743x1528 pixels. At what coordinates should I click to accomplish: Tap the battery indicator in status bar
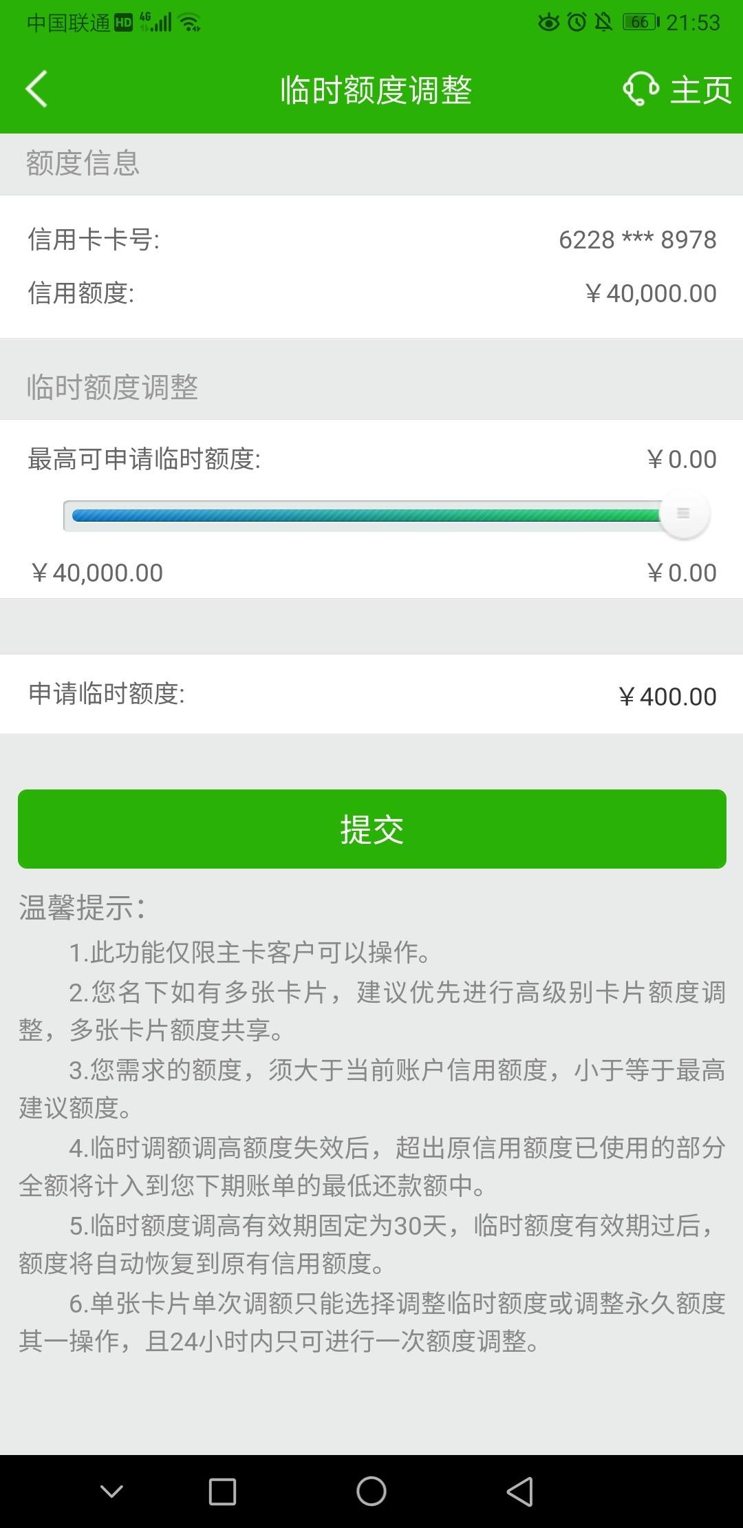tap(640, 23)
